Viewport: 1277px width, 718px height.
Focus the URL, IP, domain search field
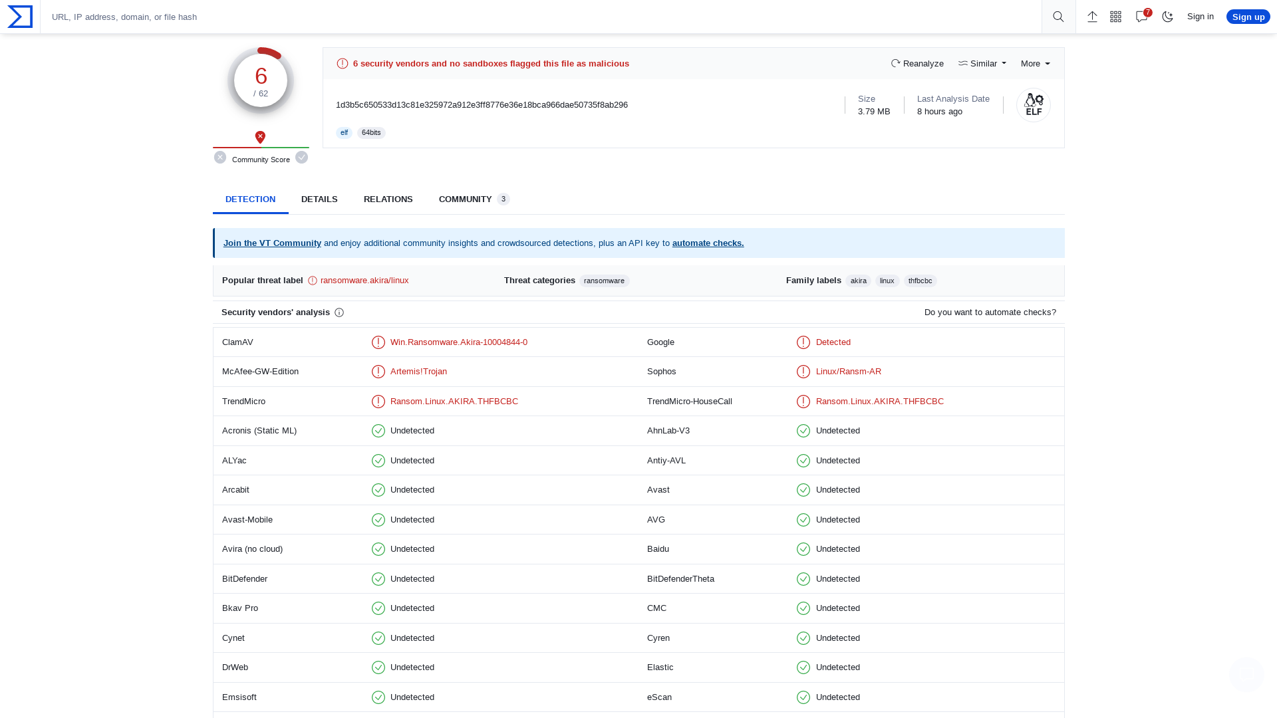541,17
